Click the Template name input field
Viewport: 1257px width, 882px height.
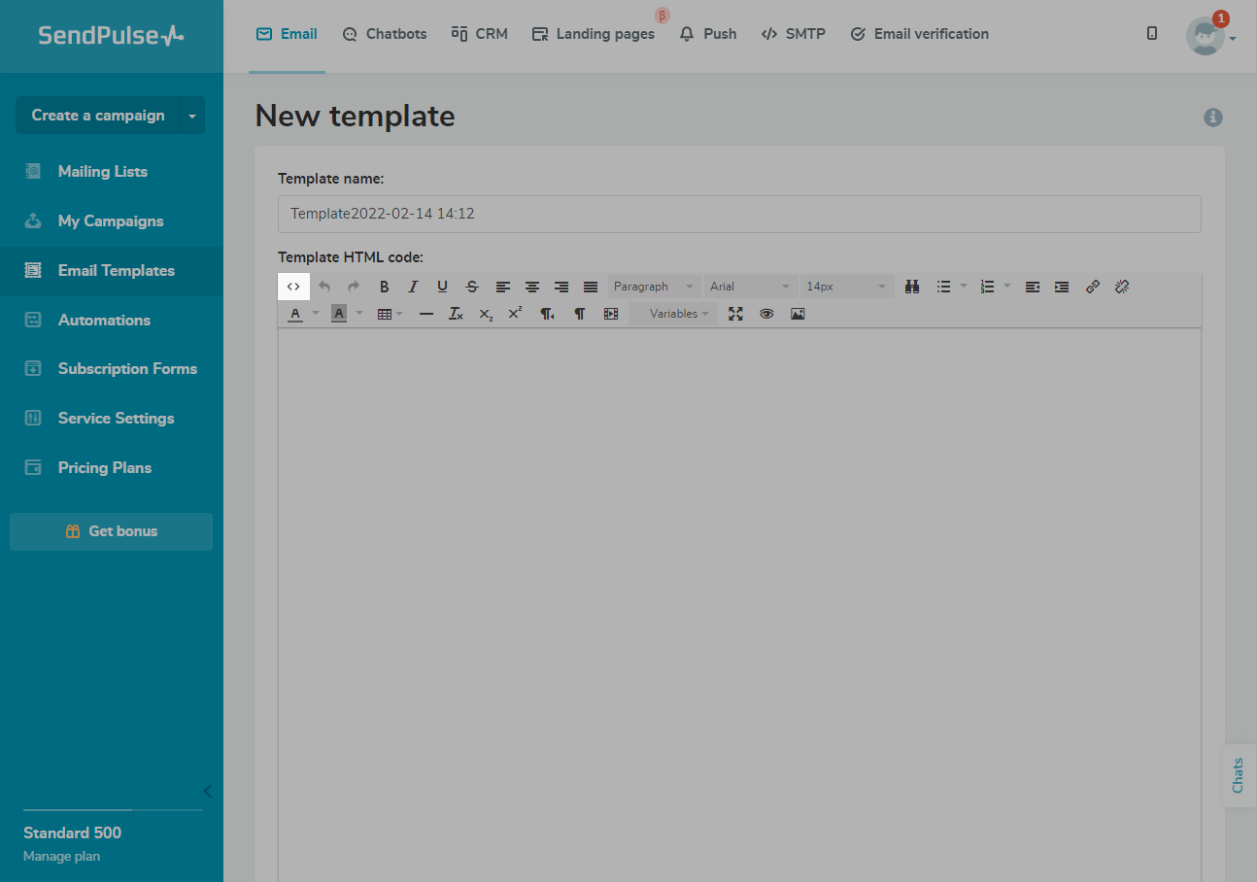(x=739, y=214)
